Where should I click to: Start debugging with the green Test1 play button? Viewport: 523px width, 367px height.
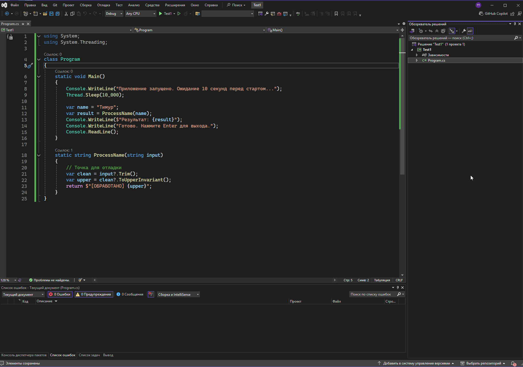pyautogui.click(x=161, y=14)
